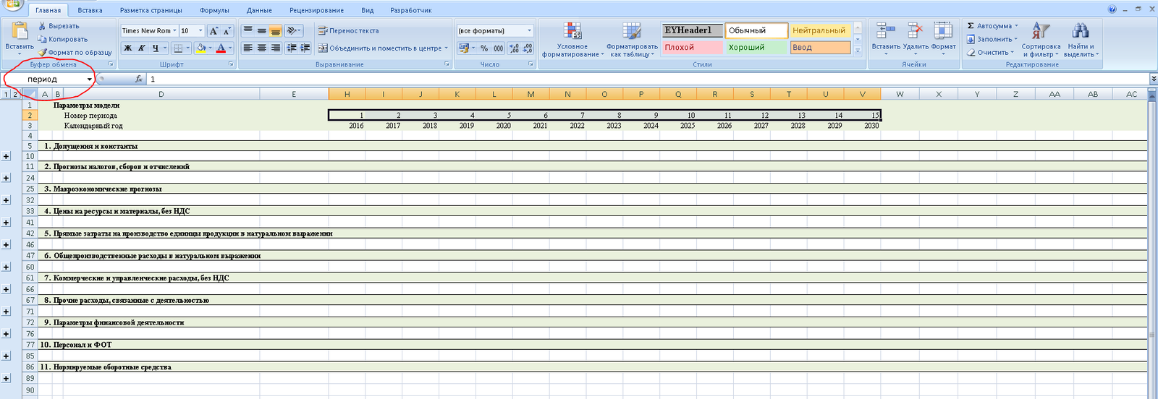This screenshot has width=1158, height=399.
Task: Click the Format as Table icon
Action: coord(632,31)
